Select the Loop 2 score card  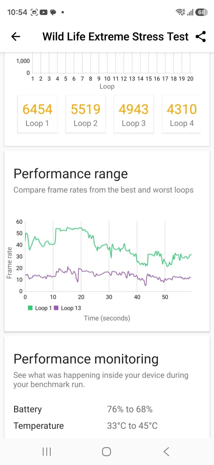point(86,114)
